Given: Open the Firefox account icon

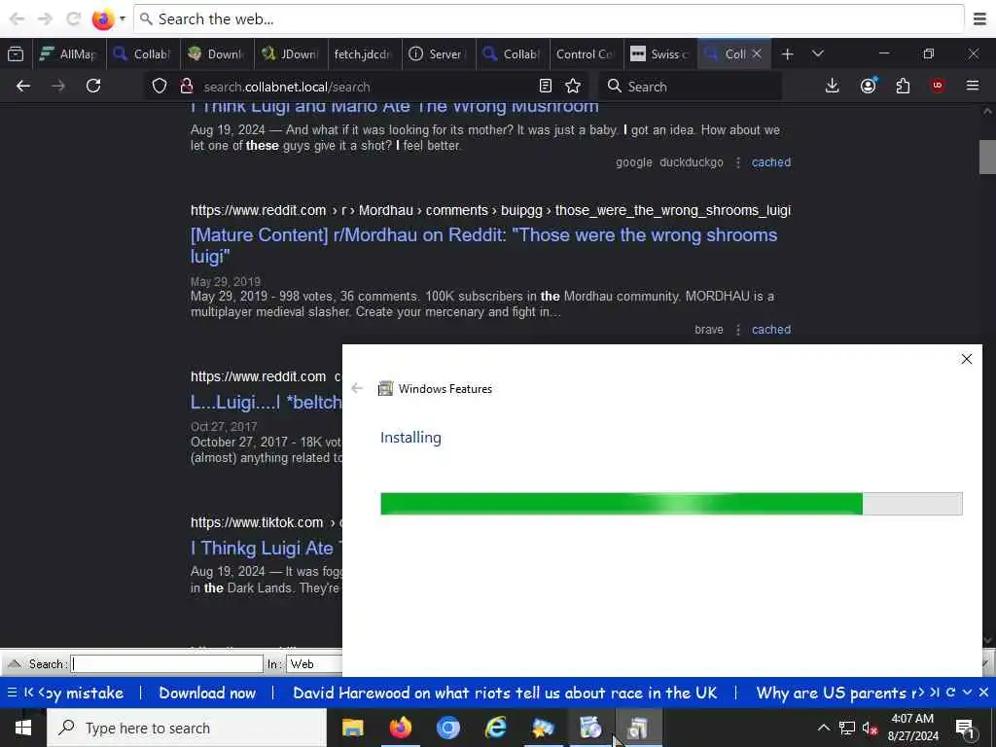Looking at the screenshot, I should coord(868,86).
